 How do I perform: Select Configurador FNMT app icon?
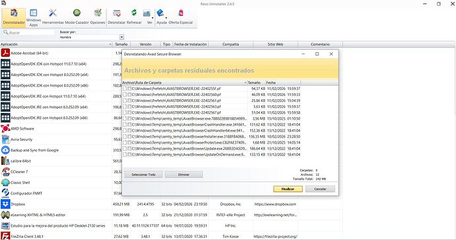click(x=5, y=193)
